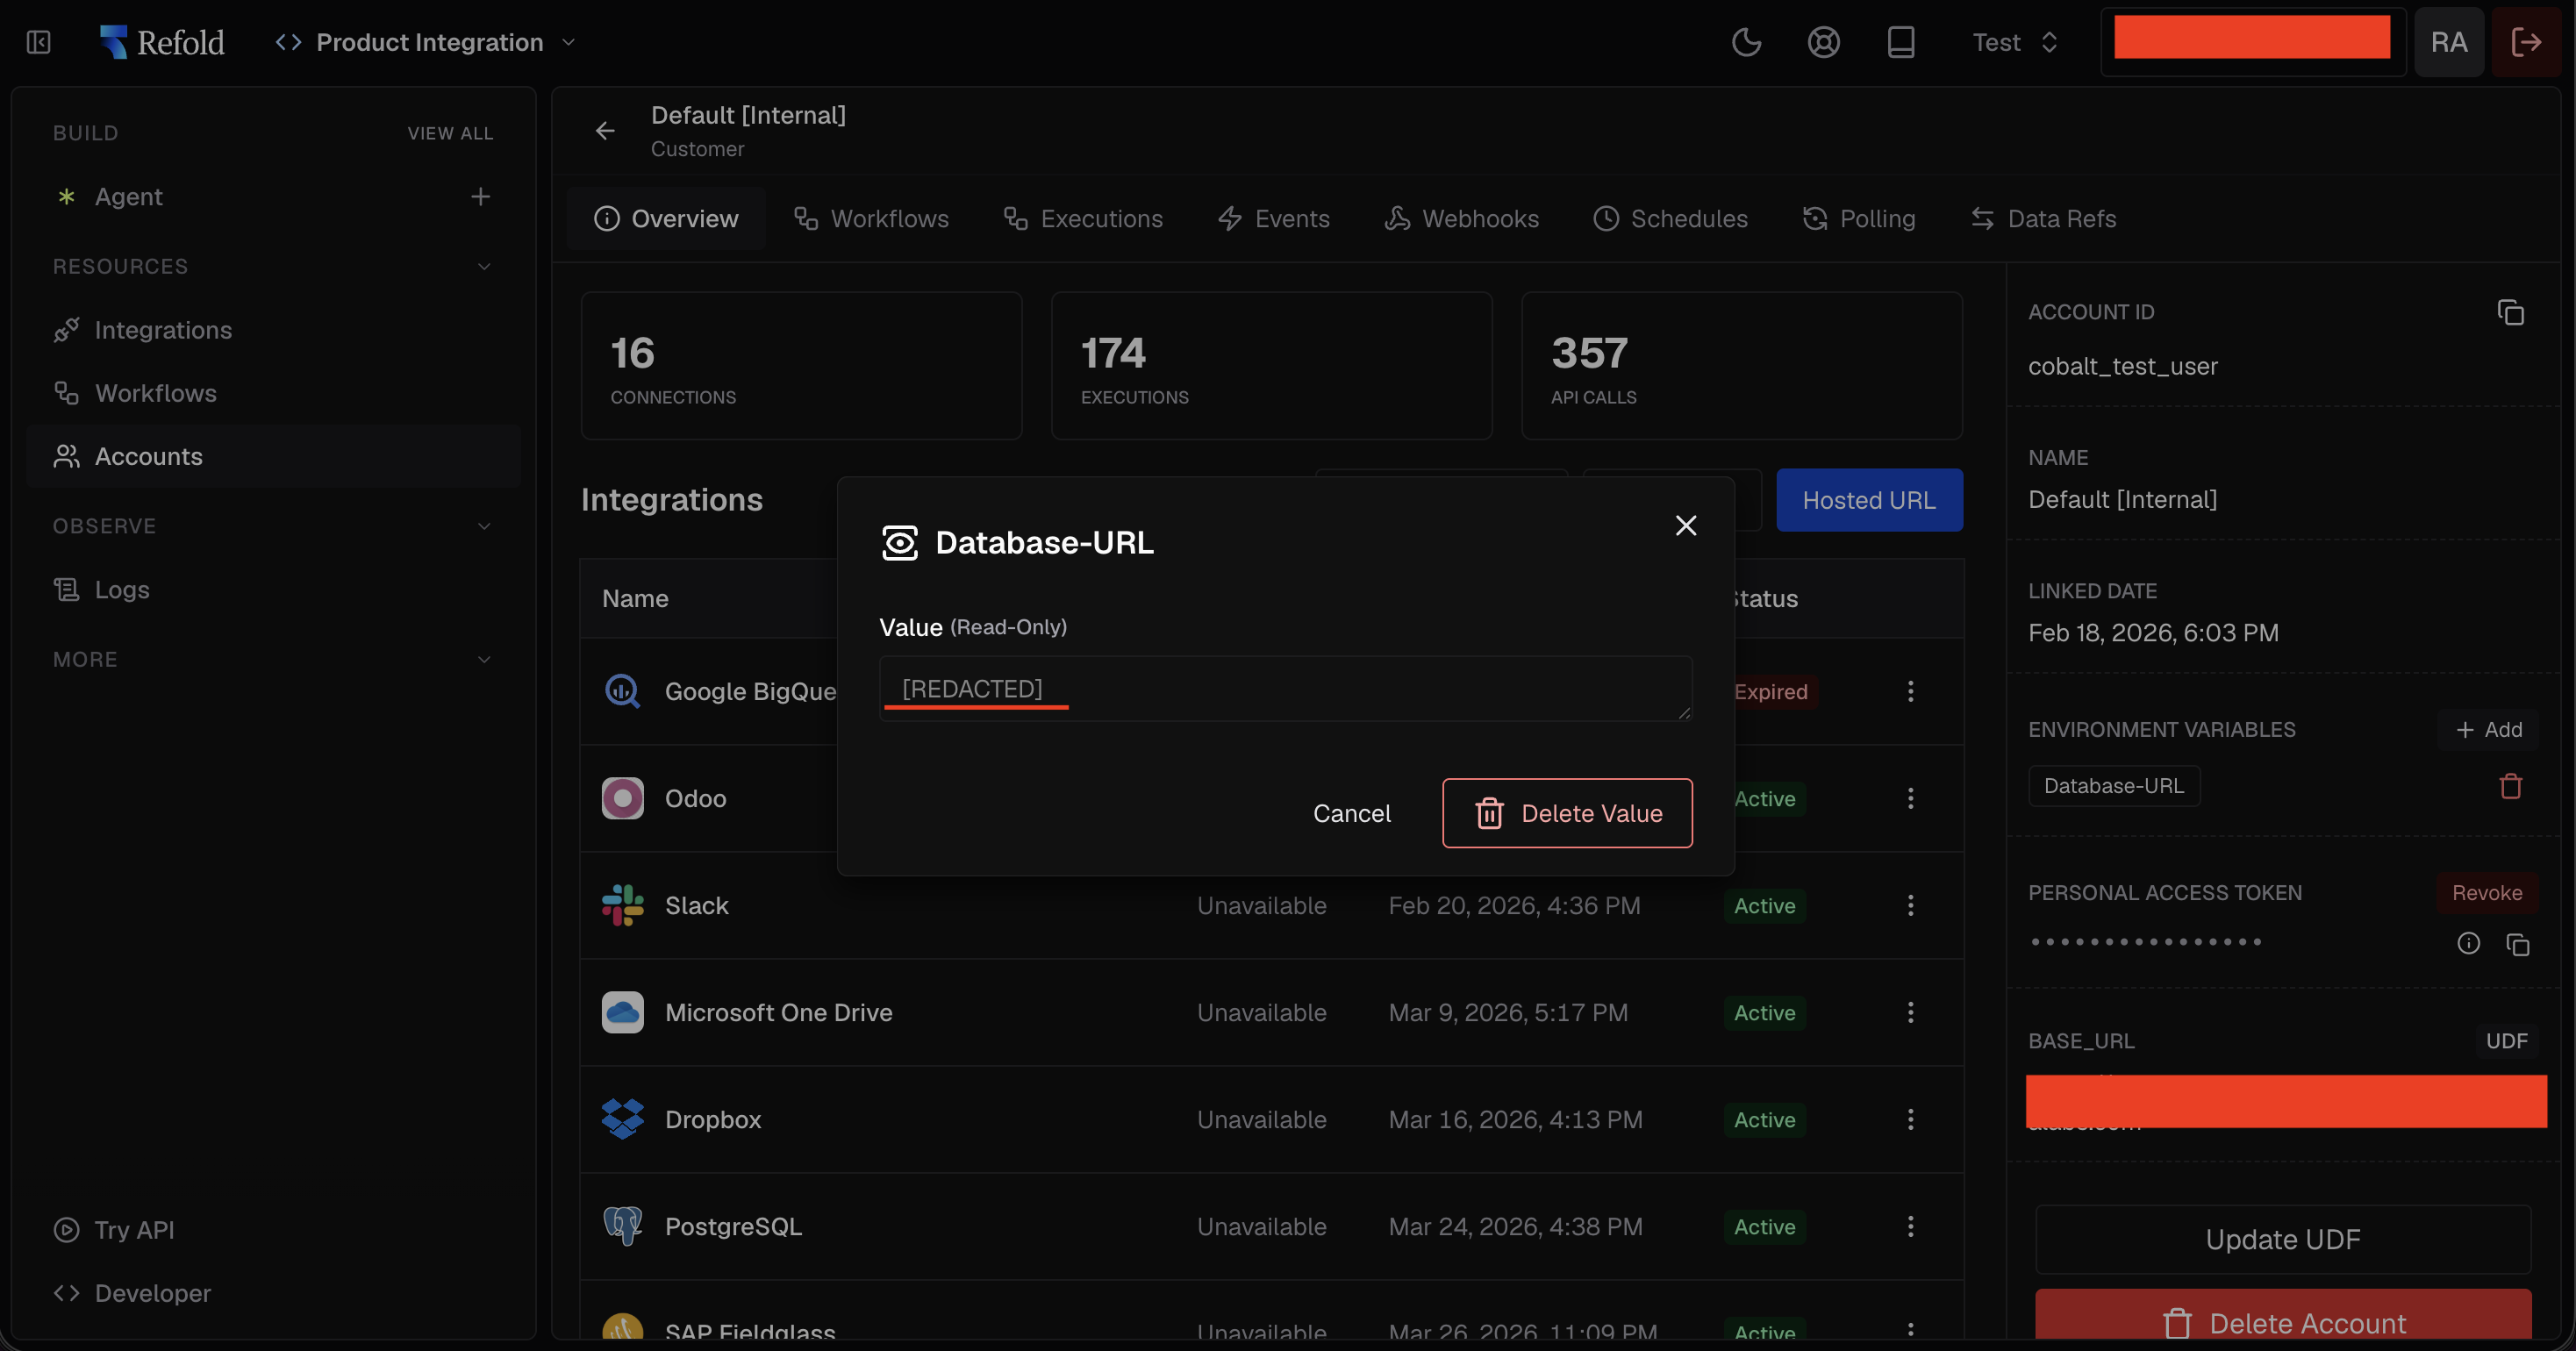This screenshot has width=2576, height=1351.
Task: Click the logout icon
Action: tap(2526, 42)
